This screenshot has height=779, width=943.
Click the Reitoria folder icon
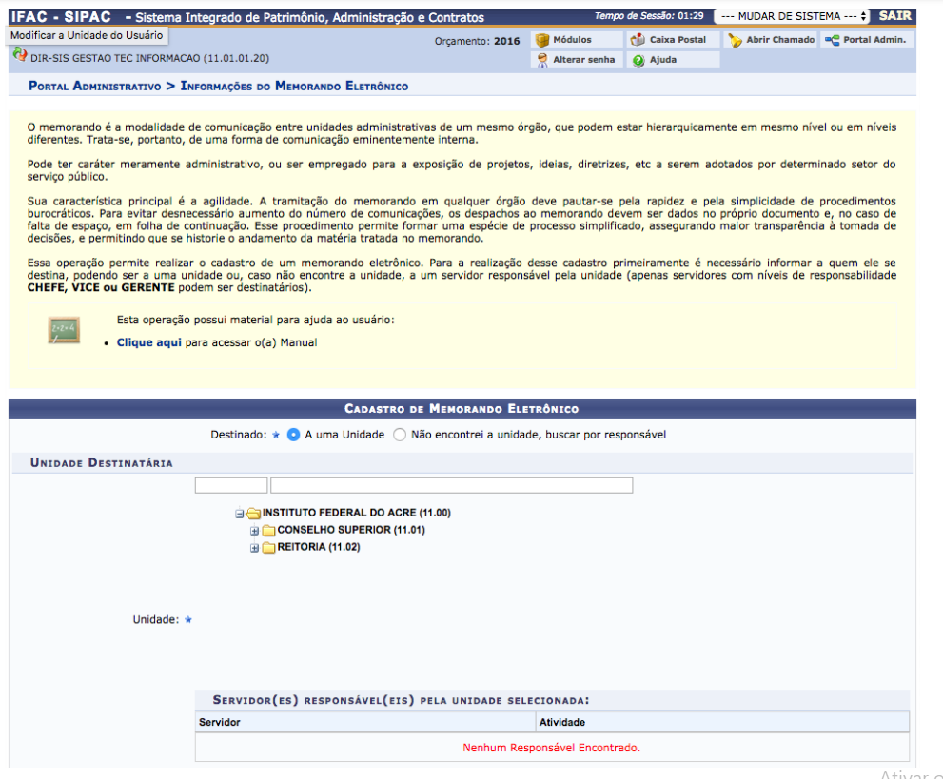click(x=268, y=548)
